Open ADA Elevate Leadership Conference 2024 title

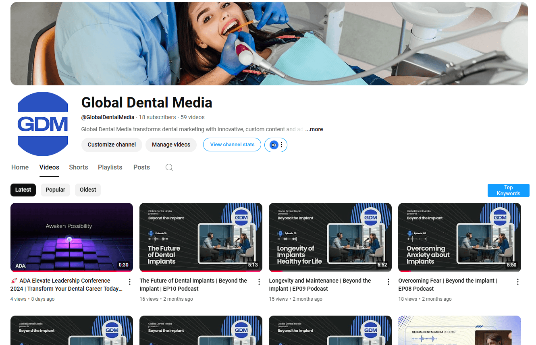(67, 285)
